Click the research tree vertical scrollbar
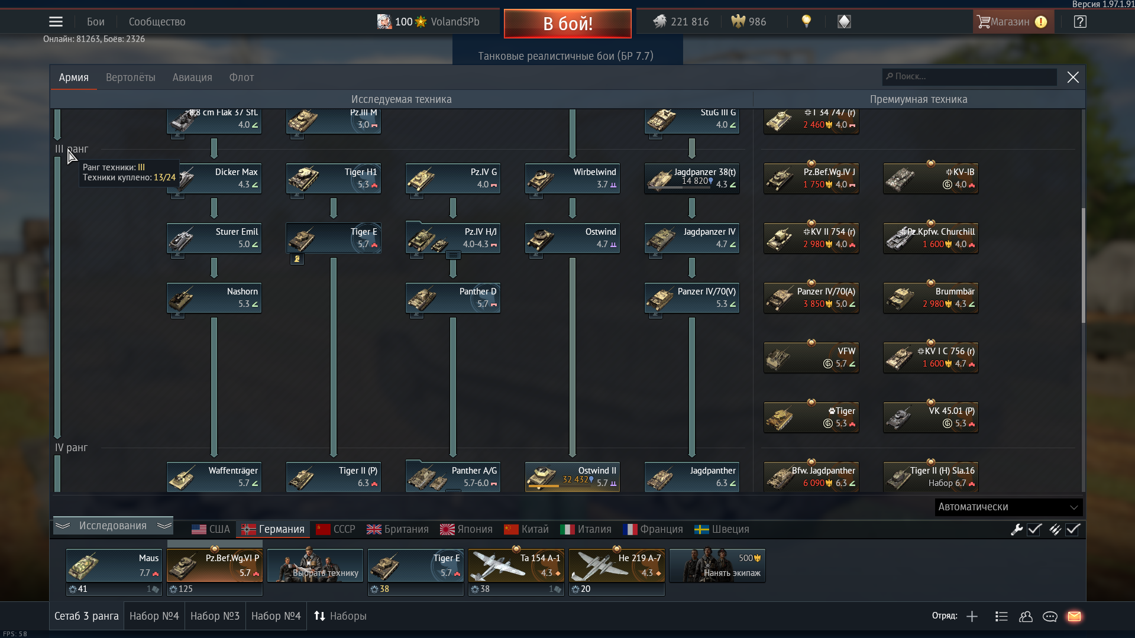Viewport: 1135px width, 638px height. [1083, 265]
